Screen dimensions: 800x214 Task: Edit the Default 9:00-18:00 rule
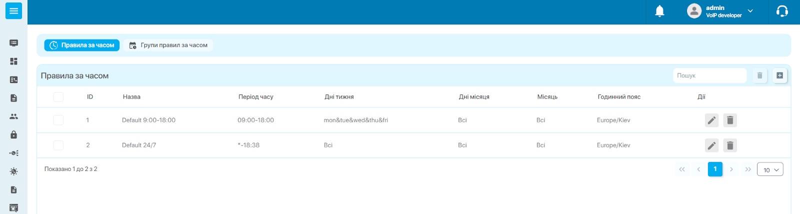(x=711, y=120)
